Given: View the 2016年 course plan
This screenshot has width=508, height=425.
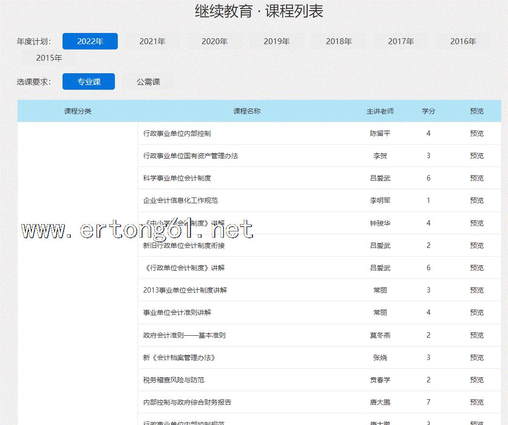Looking at the screenshot, I should (x=462, y=41).
